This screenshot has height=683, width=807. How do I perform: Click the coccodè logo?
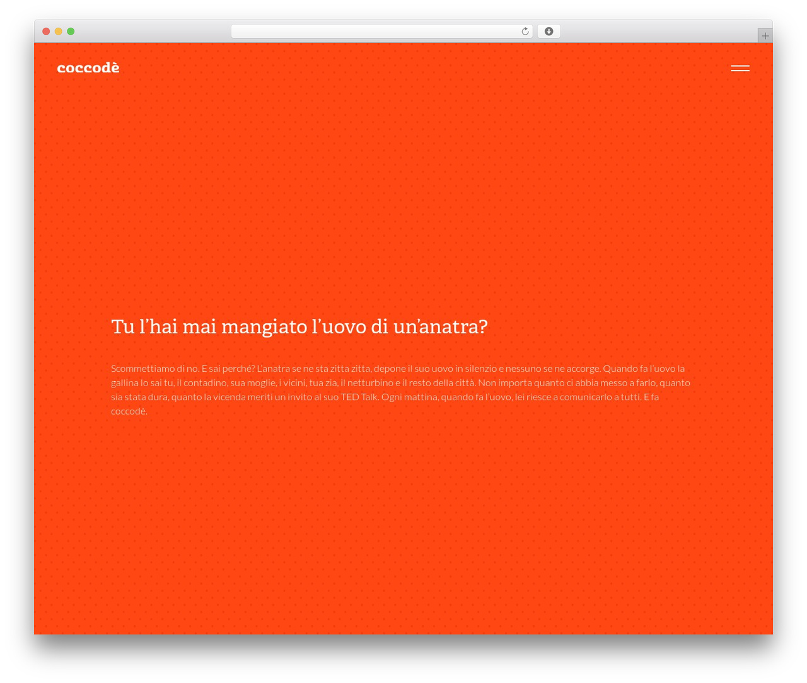88,67
